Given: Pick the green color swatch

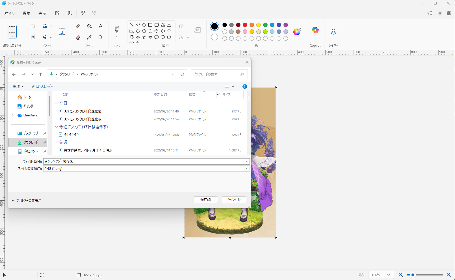Looking at the screenshot, I should pyautogui.click(x=265, y=25).
